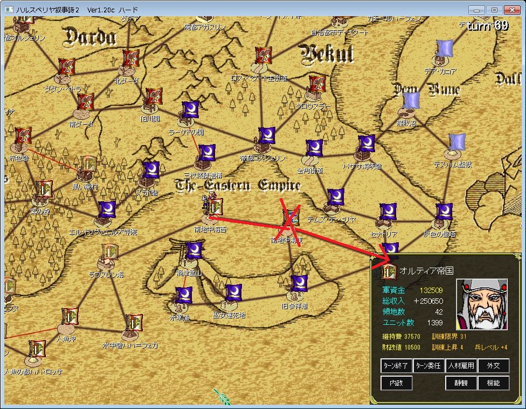Select the scroll flag at 黒い廃村
This screenshot has width=526, height=409.
pyautogui.click(x=88, y=164)
